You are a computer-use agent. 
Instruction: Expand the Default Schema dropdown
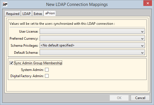tap(92, 52)
